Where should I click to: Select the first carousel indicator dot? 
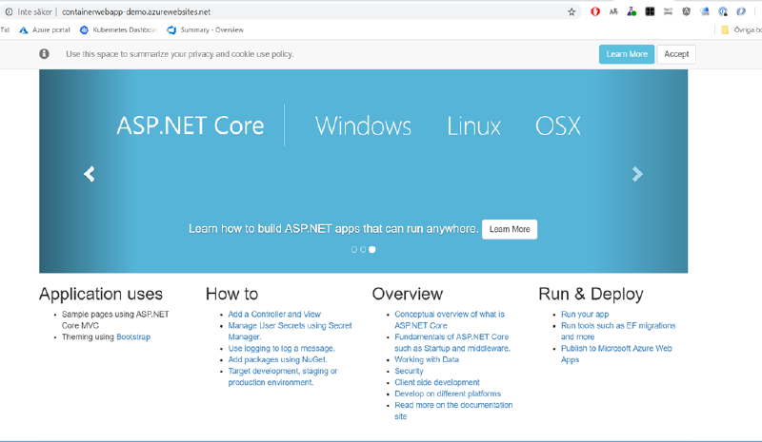click(353, 249)
